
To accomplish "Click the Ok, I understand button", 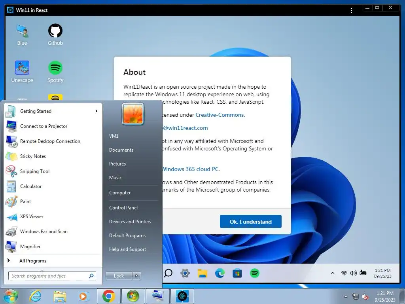I will tap(250, 222).
